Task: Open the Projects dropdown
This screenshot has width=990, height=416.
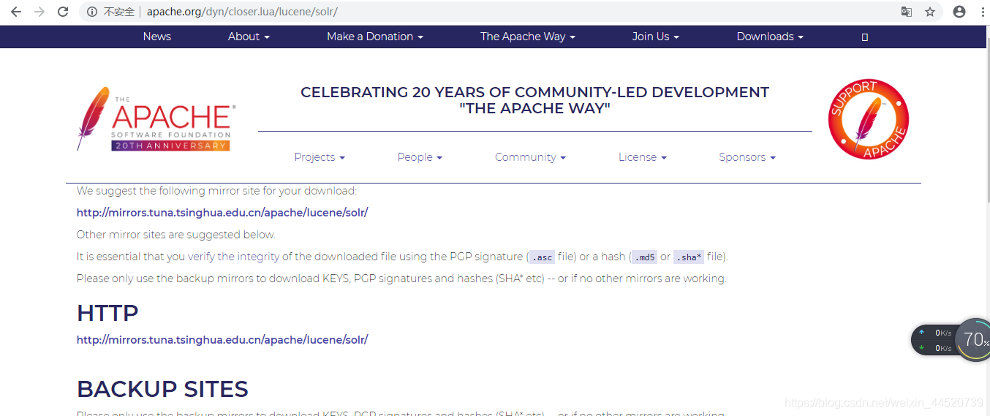Action: point(320,157)
